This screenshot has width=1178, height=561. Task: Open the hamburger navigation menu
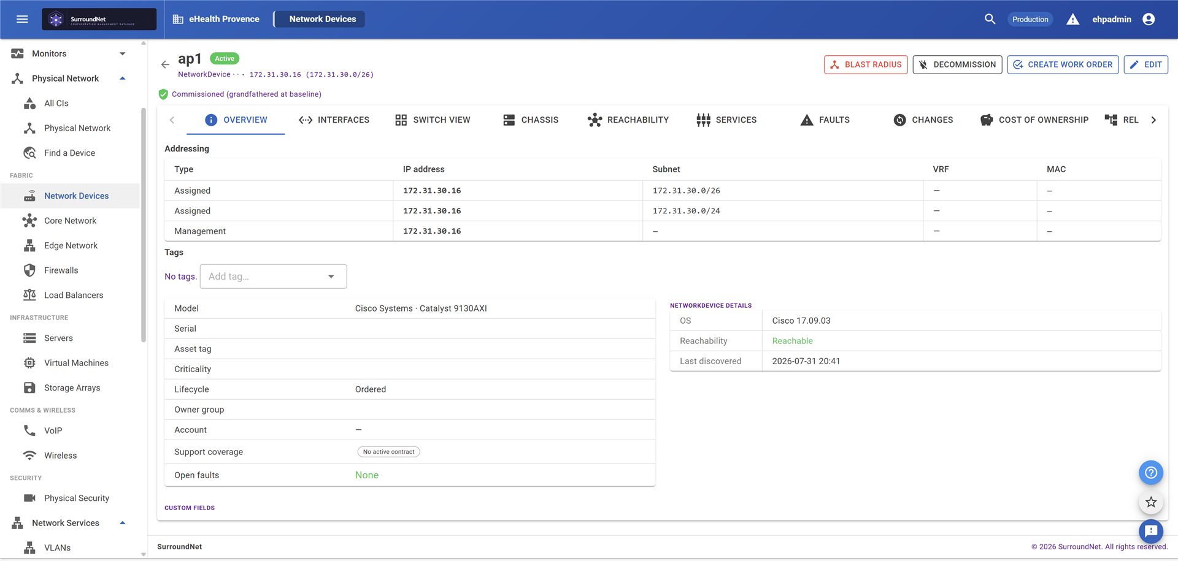coord(22,19)
